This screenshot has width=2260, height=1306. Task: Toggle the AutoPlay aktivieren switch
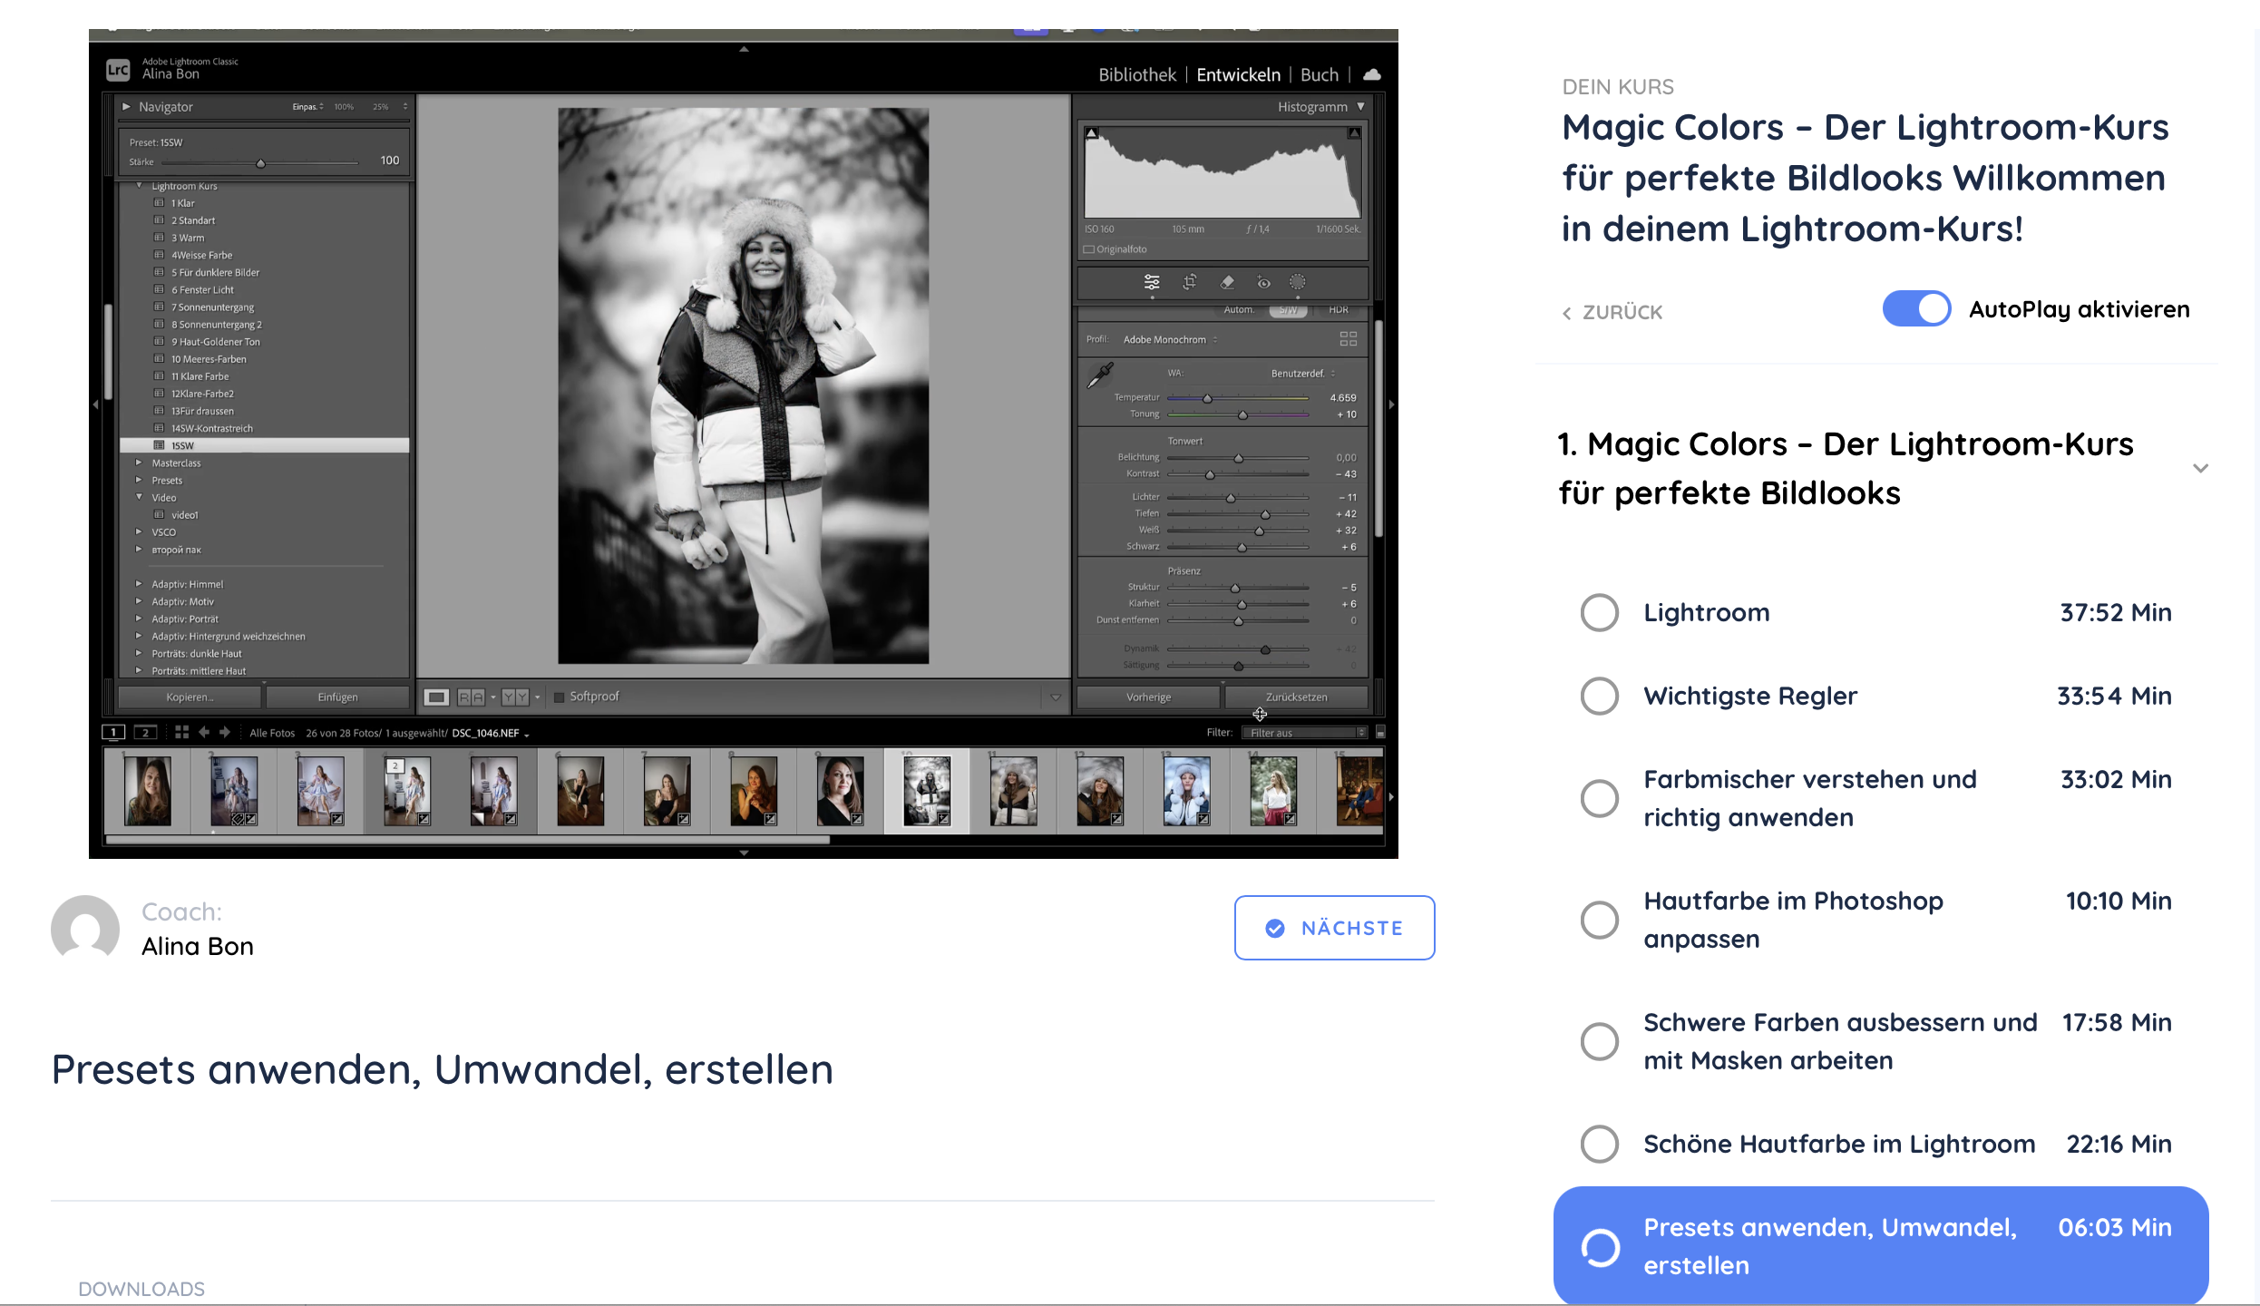pyautogui.click(x=1916, y=309)
